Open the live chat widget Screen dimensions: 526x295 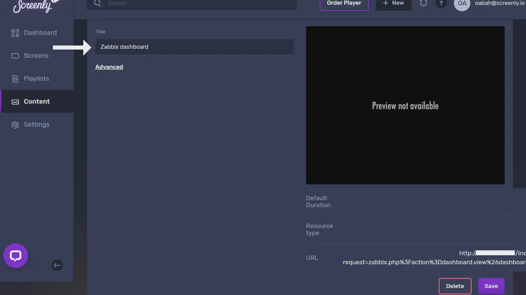[x=15, y=256]
